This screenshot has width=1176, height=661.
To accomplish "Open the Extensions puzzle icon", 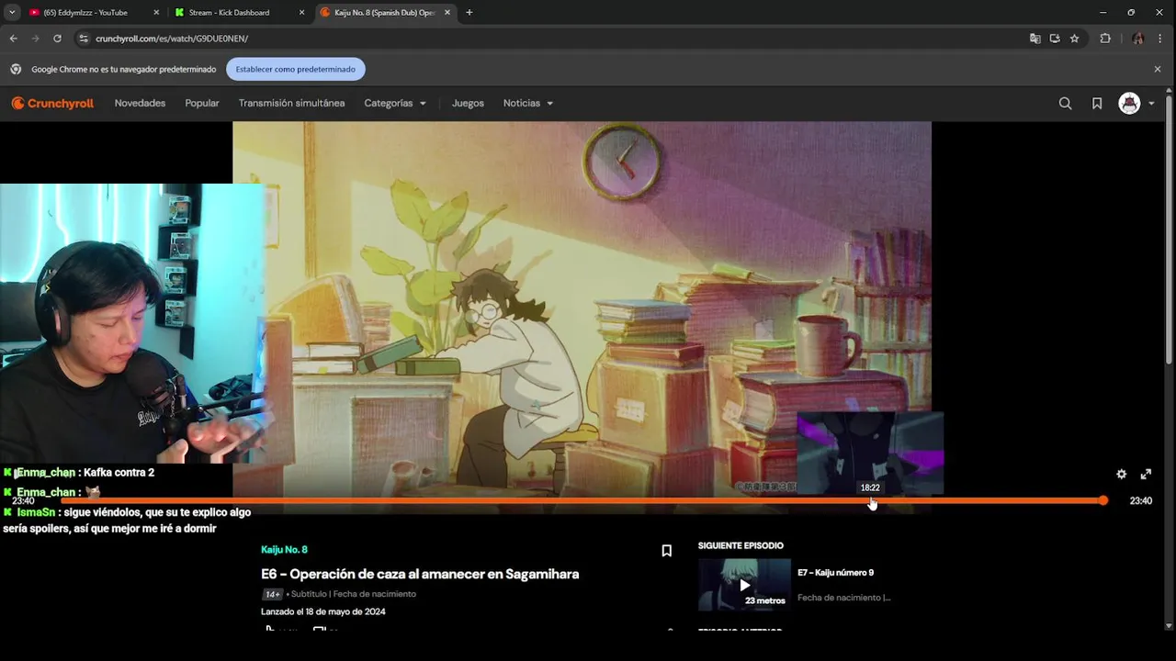I will click(1105, 39).
